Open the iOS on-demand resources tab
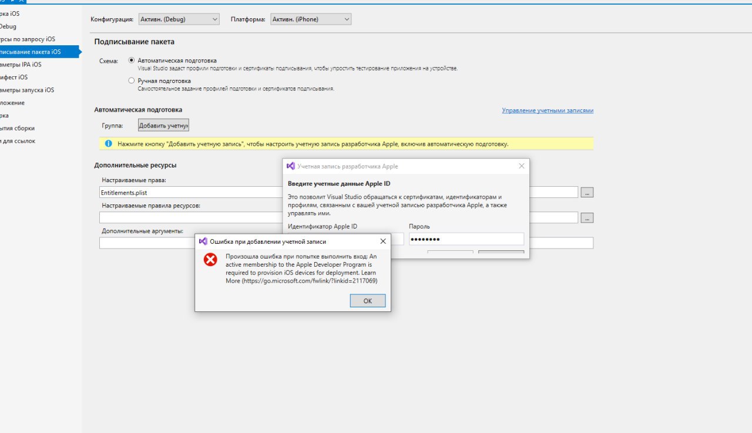 [x=28, y=39]
